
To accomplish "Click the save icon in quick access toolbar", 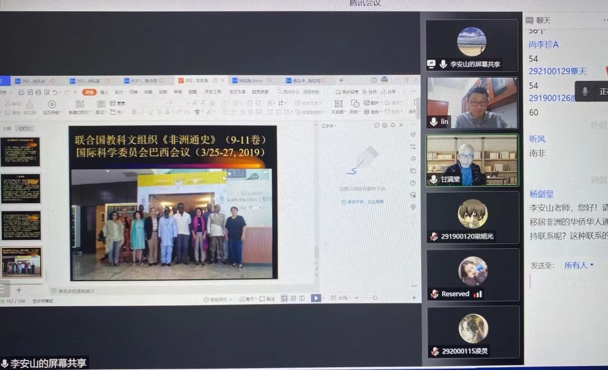I will tap(21, 92).
